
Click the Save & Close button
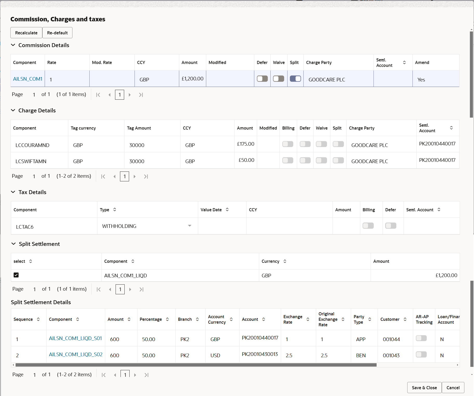tap(424, 387)
